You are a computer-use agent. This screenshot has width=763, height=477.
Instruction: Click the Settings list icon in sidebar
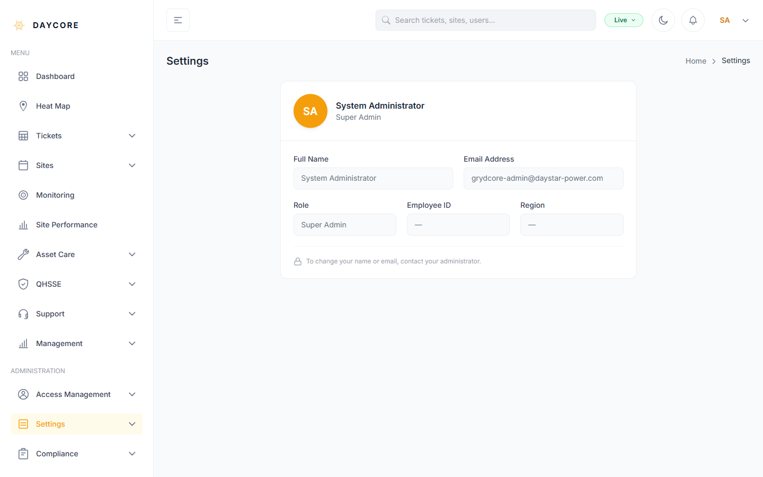point(23,424)
